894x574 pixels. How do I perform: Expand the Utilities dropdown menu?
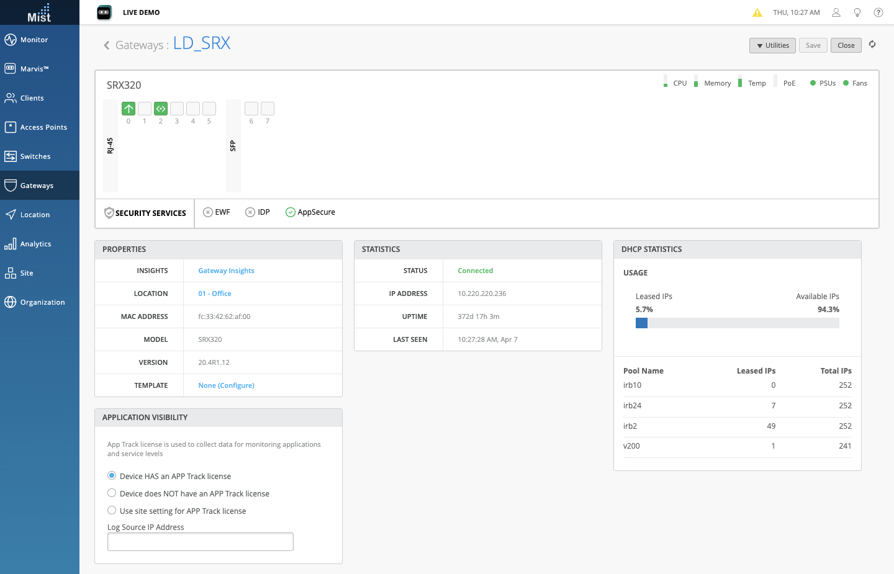[x=772, y=45]
